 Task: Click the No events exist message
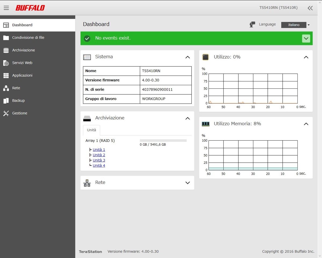[113, 38]
